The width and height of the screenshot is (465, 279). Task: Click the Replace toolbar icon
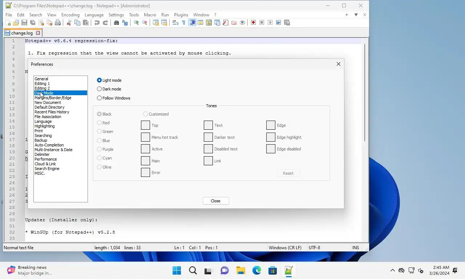coord(125,23)
